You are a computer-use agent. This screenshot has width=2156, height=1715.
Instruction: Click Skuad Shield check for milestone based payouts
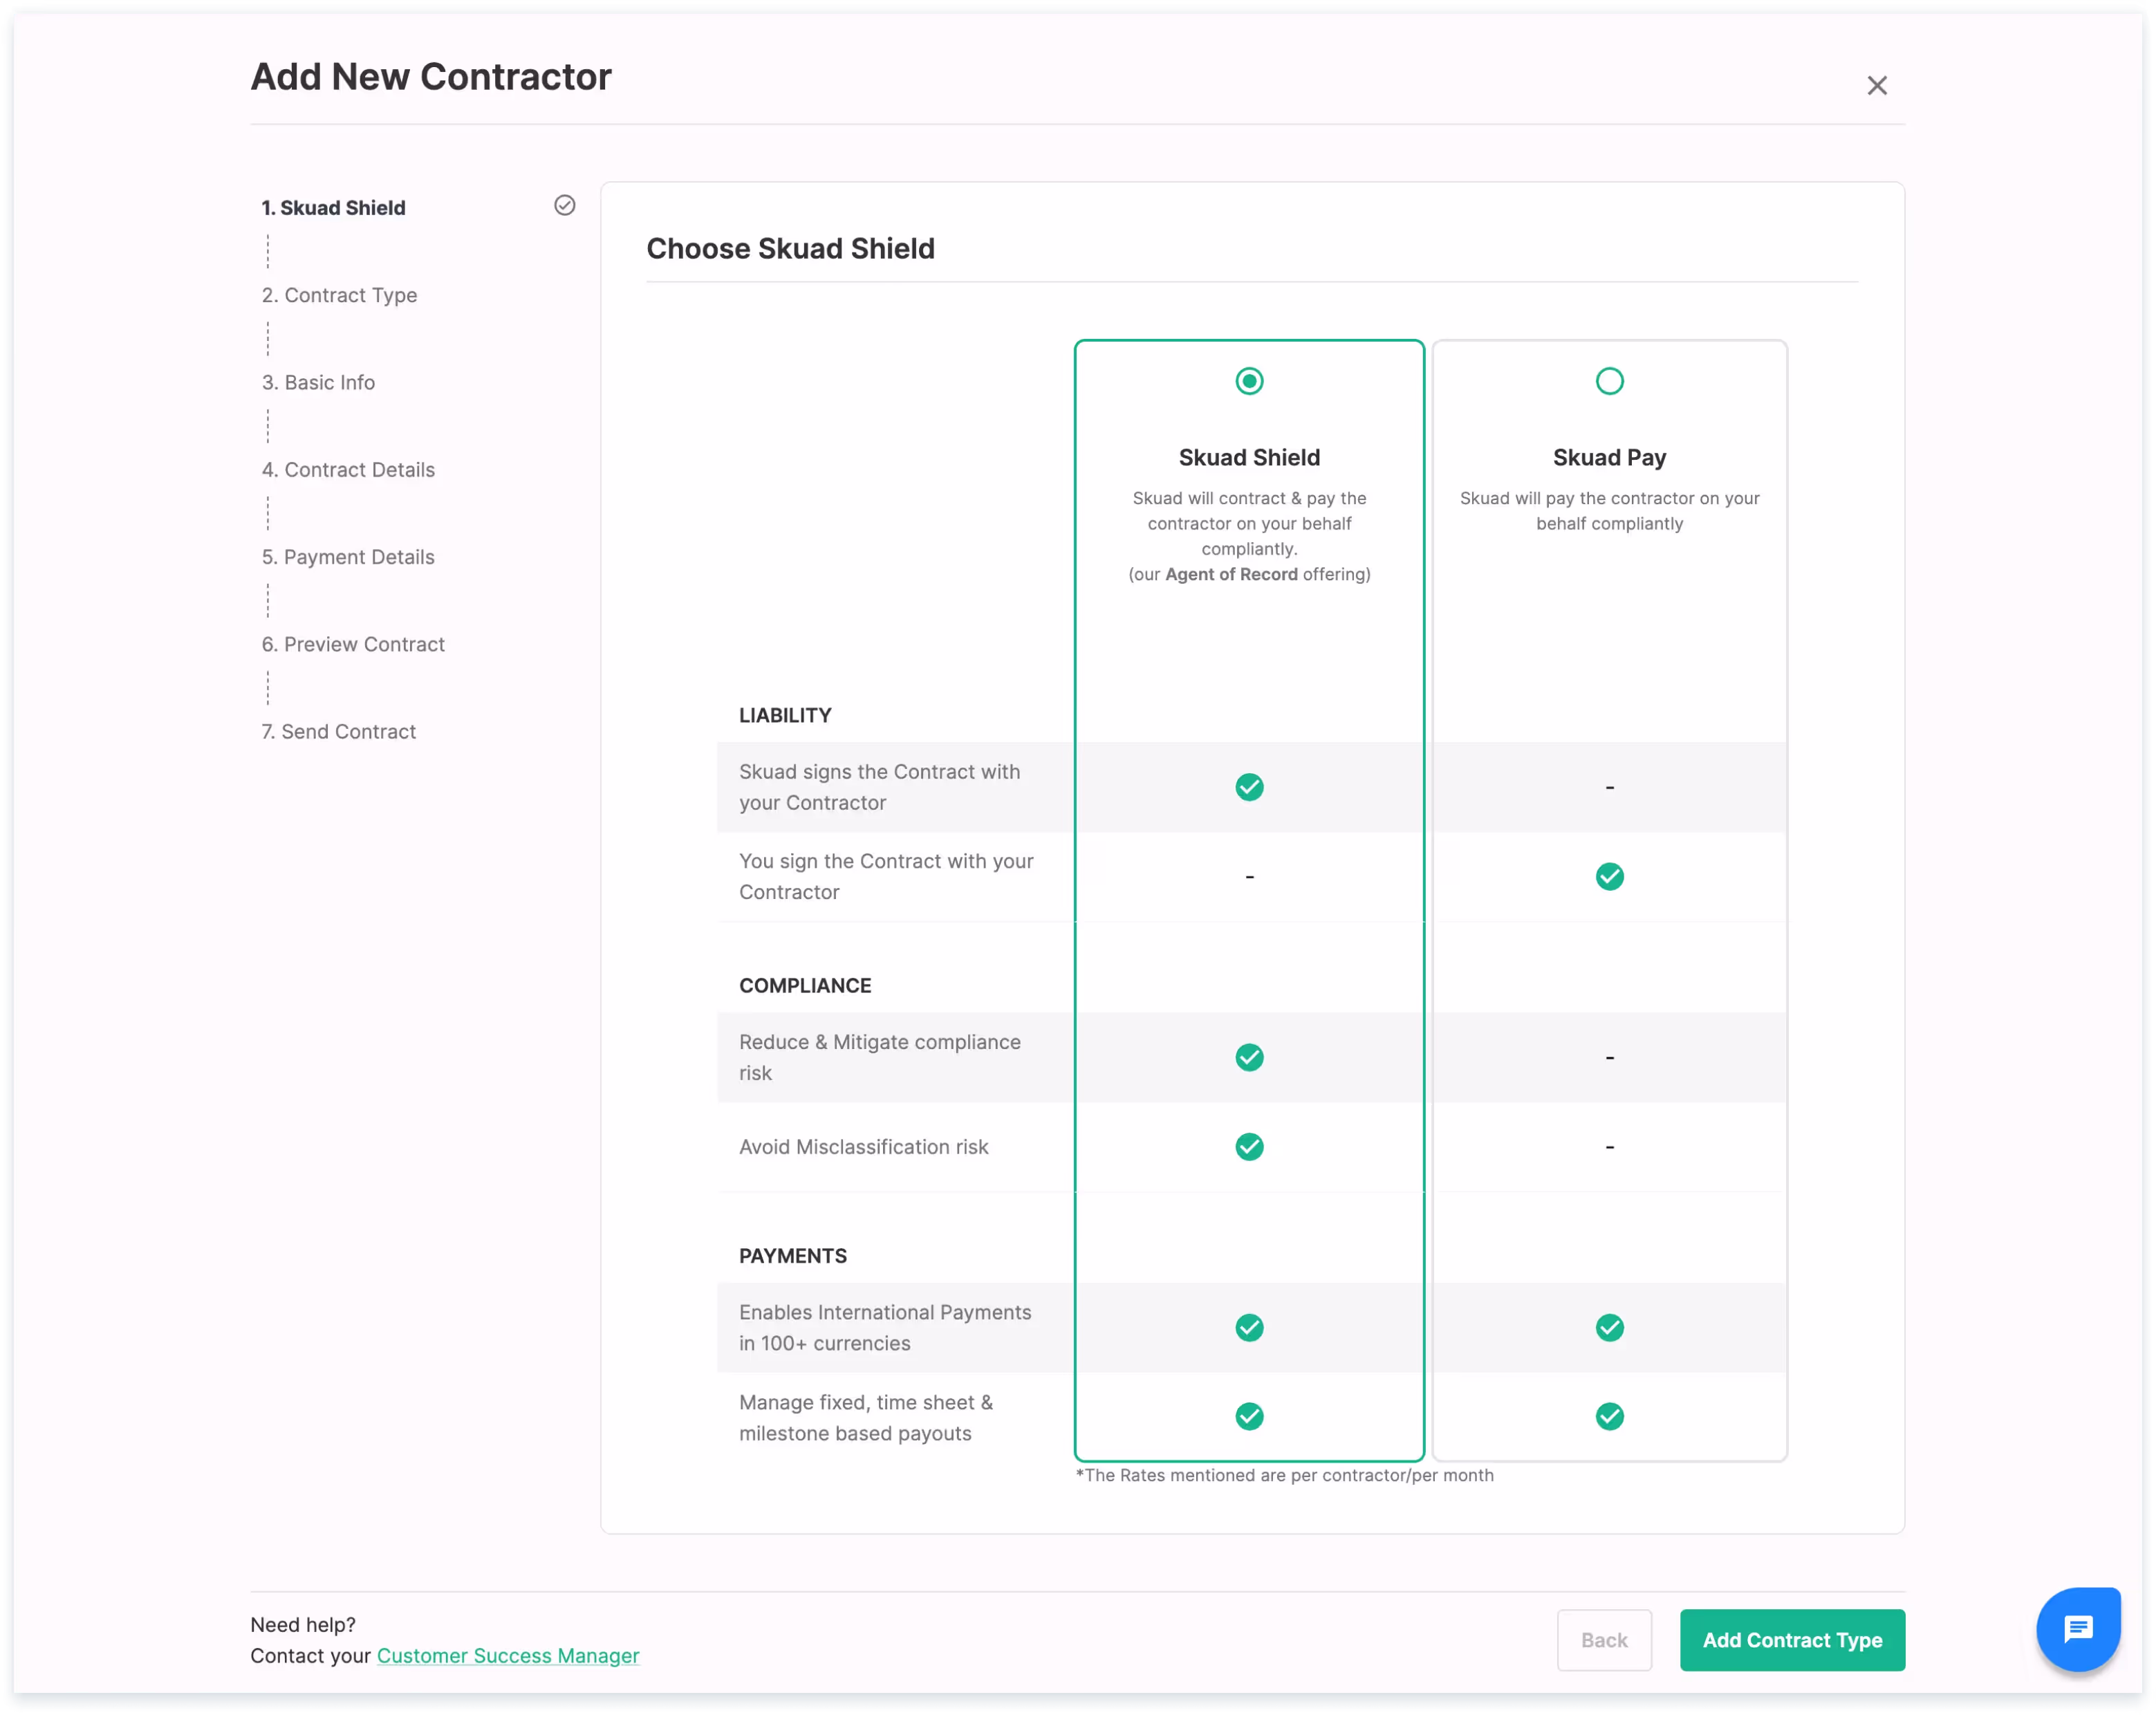pos(1249,1417)
